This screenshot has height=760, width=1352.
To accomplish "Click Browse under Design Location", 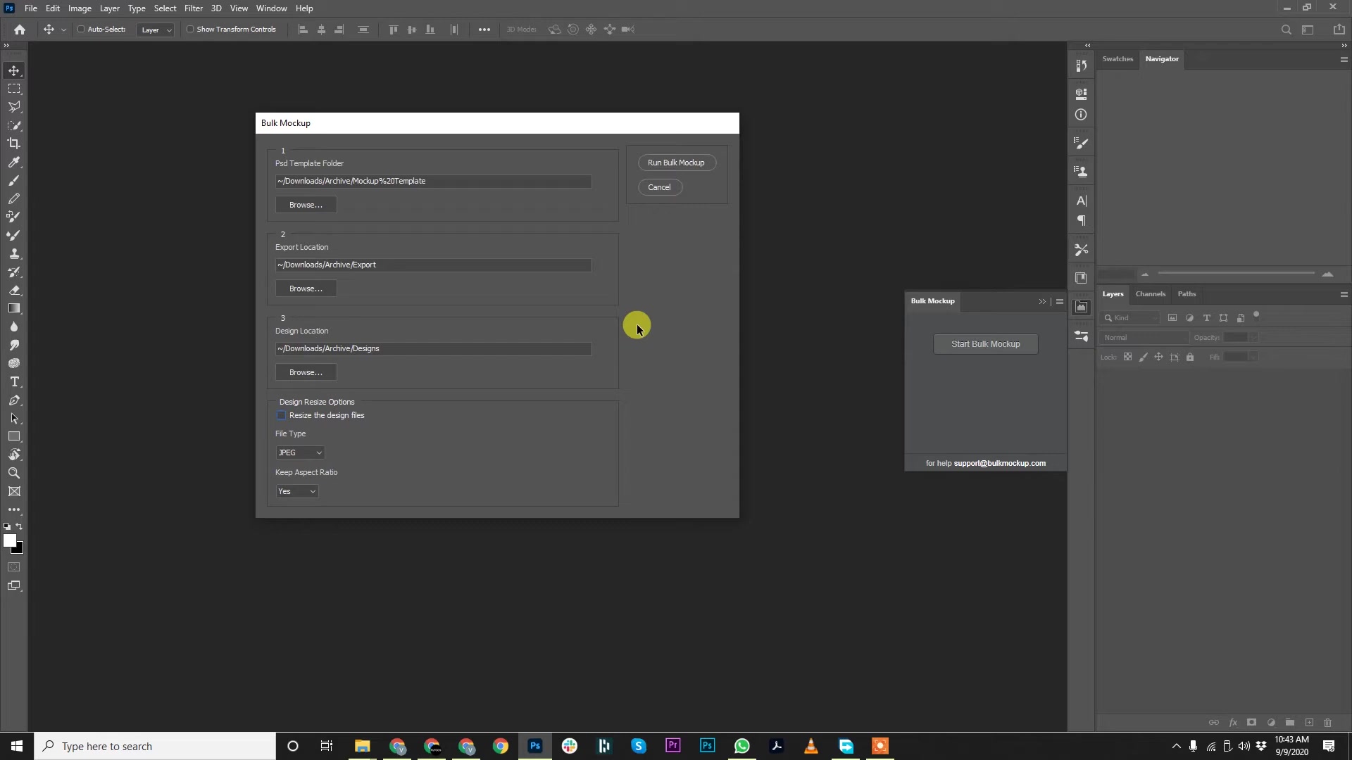I will [306, 372].
